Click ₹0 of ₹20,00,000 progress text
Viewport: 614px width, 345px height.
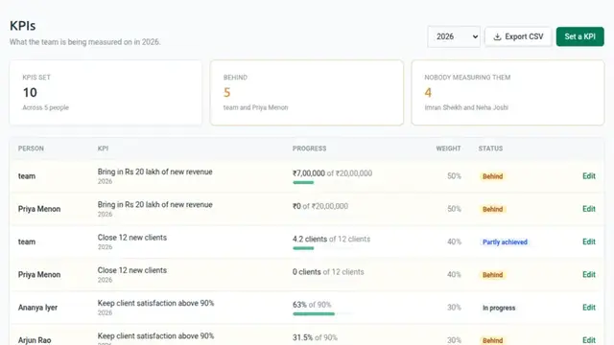[319, 206]
